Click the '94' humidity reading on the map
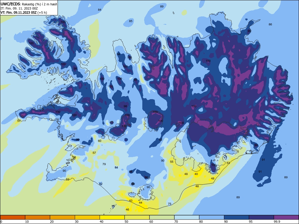Viewport: 299px width, 224px height. pos(118,54)
